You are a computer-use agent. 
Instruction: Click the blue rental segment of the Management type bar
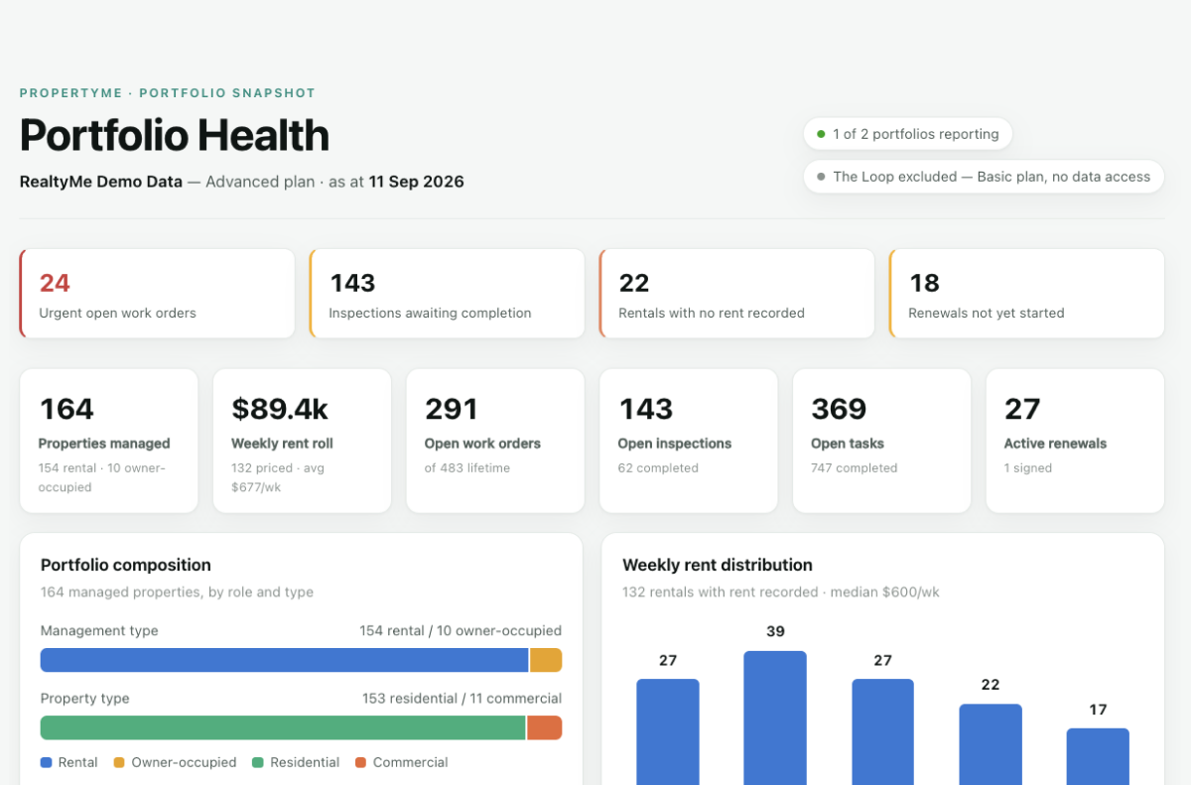pyautogui.click(x=285, y=660)
